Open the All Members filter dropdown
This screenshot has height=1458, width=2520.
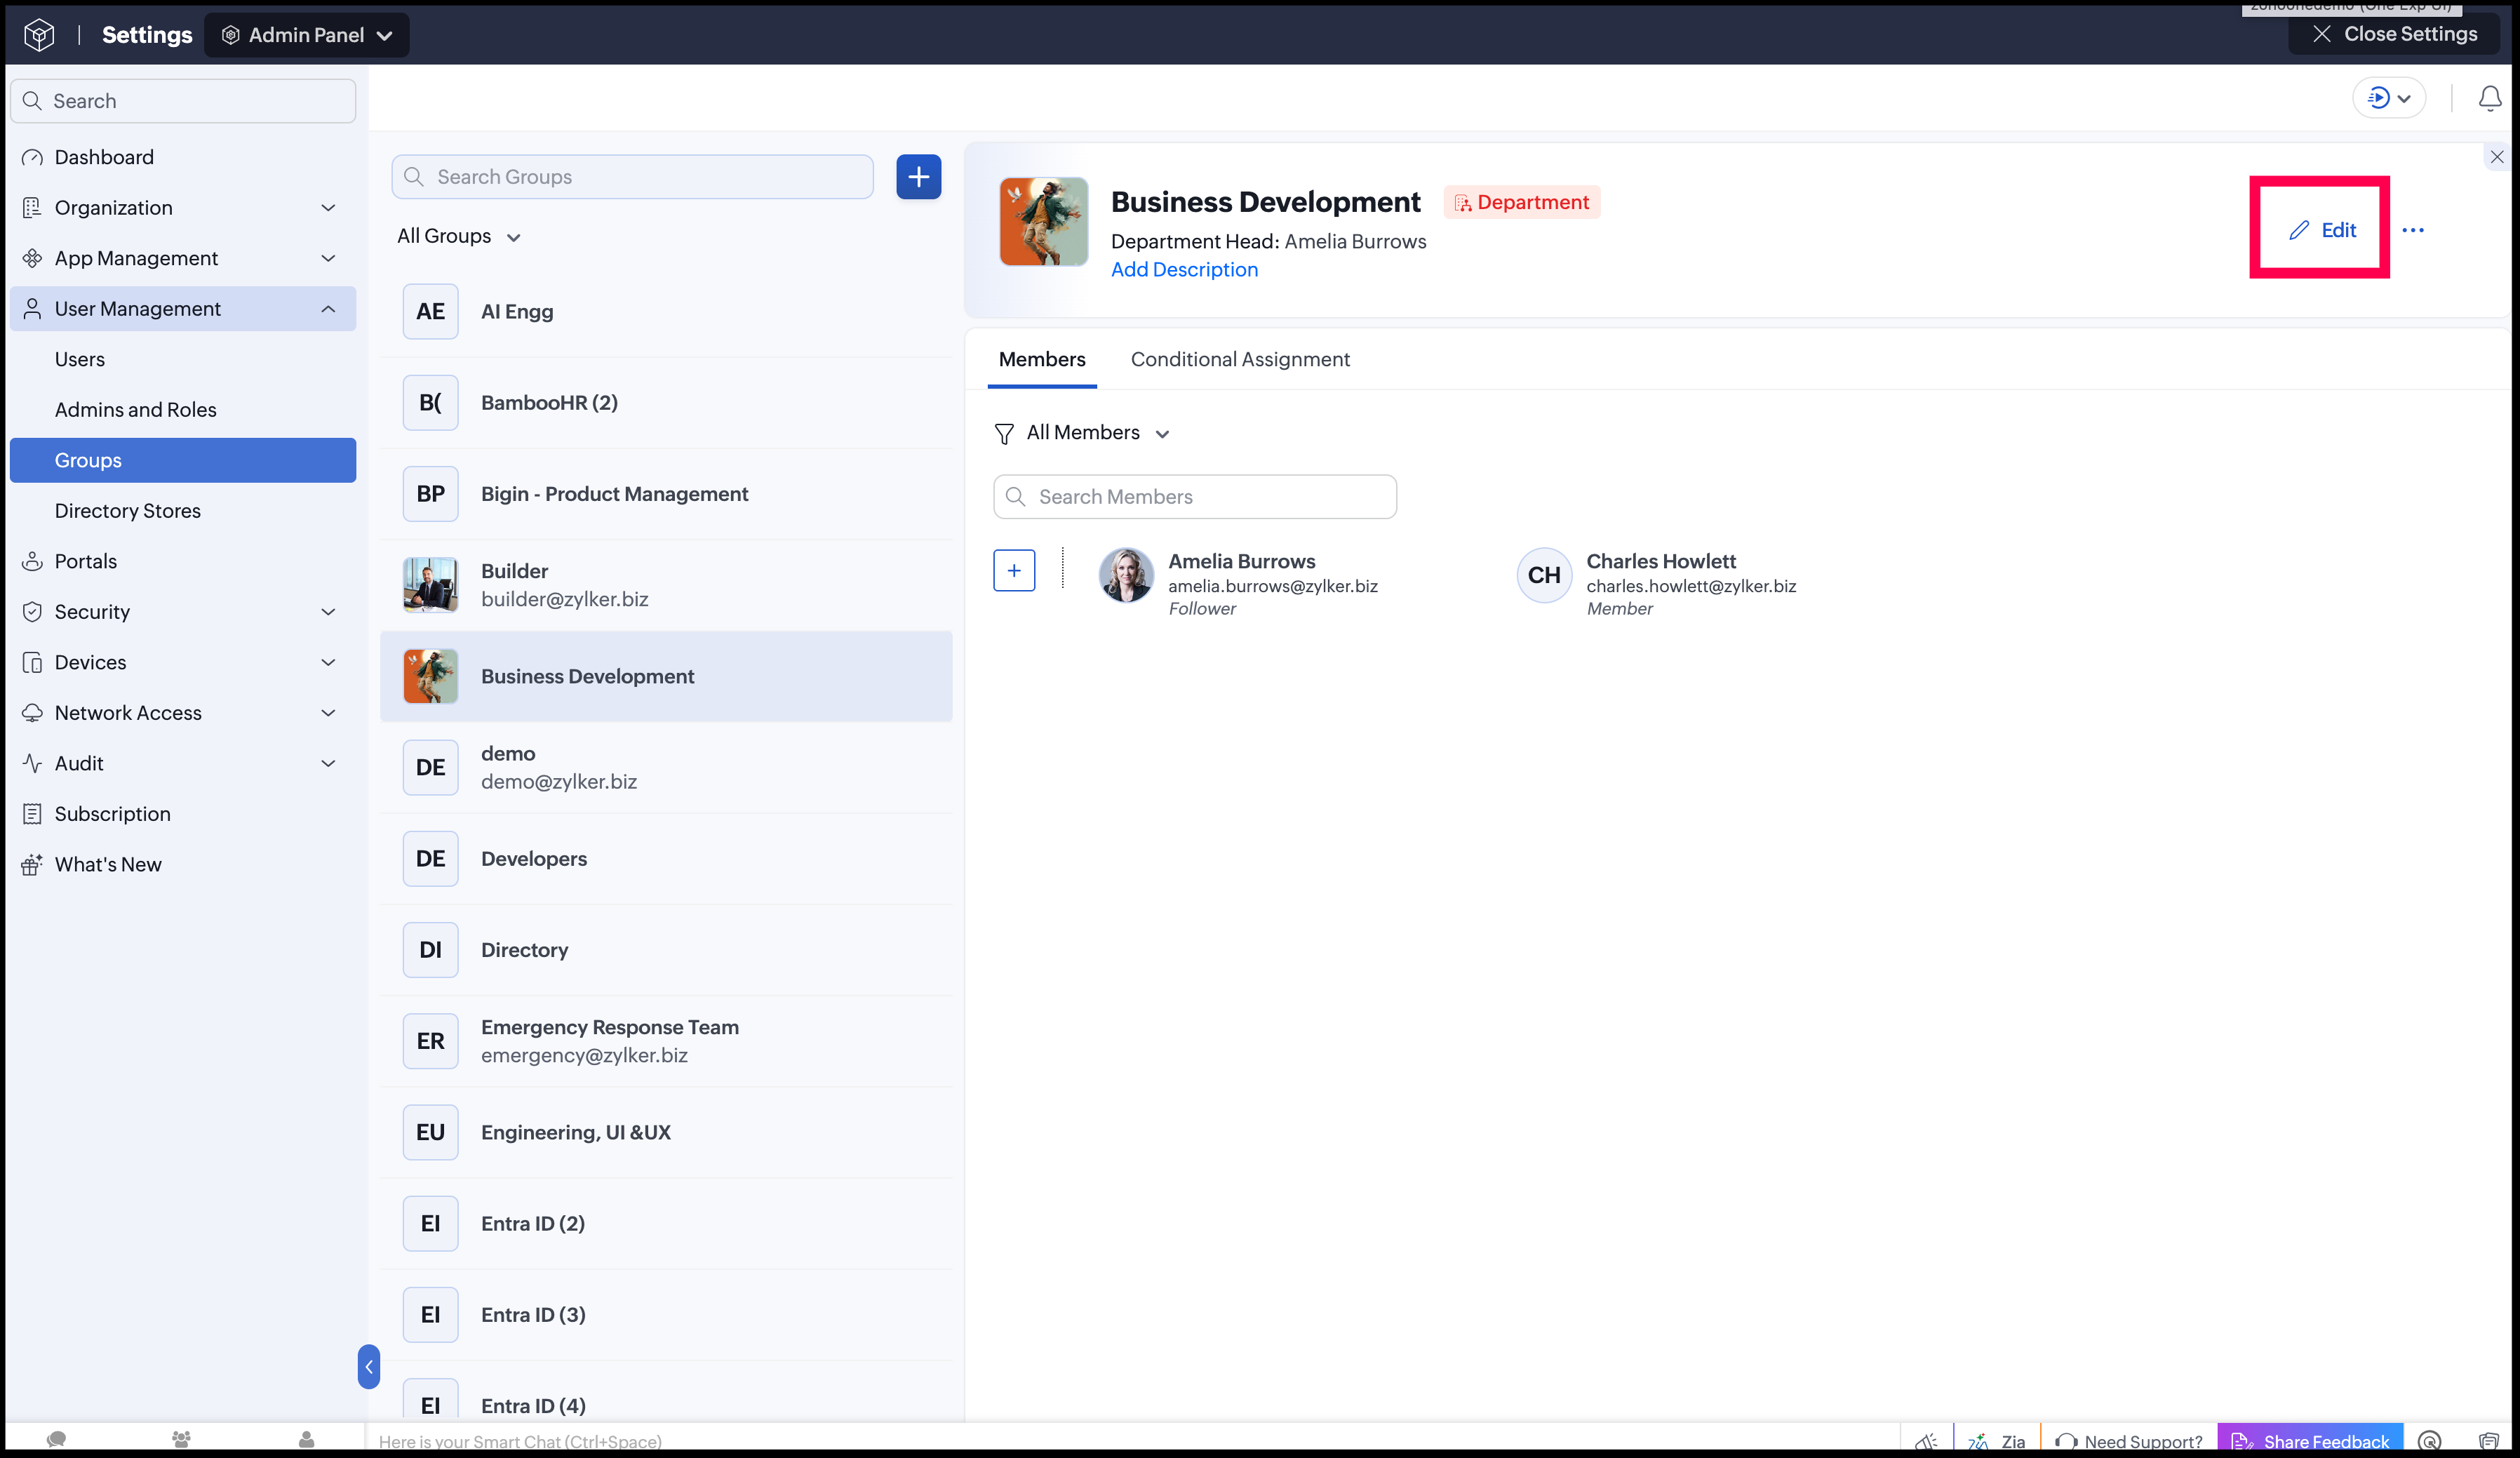(x=1083, y=433)
